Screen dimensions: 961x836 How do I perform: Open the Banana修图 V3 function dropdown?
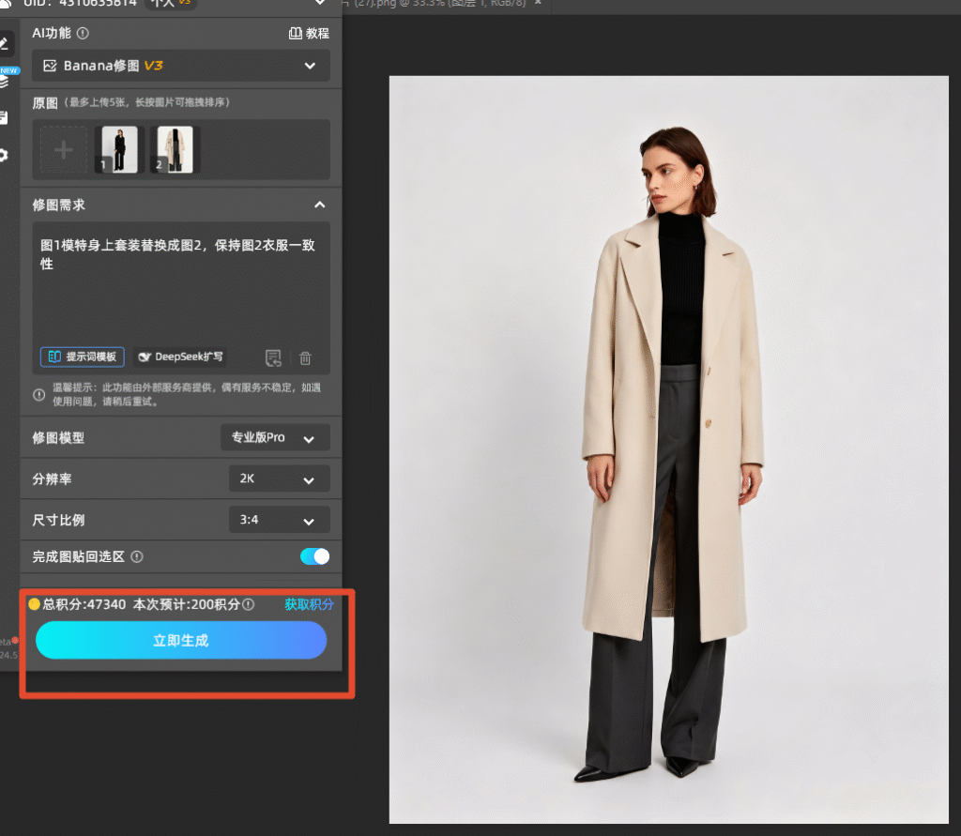tap(181, 66)
